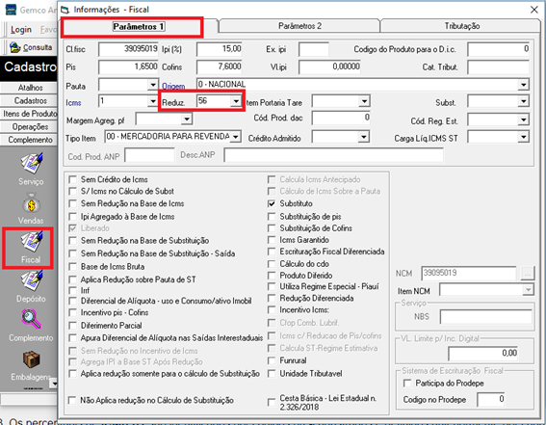Click the Vl.ipi input field
The width and height of the screenshot is (546, 425).
click(x=329, y=66)
